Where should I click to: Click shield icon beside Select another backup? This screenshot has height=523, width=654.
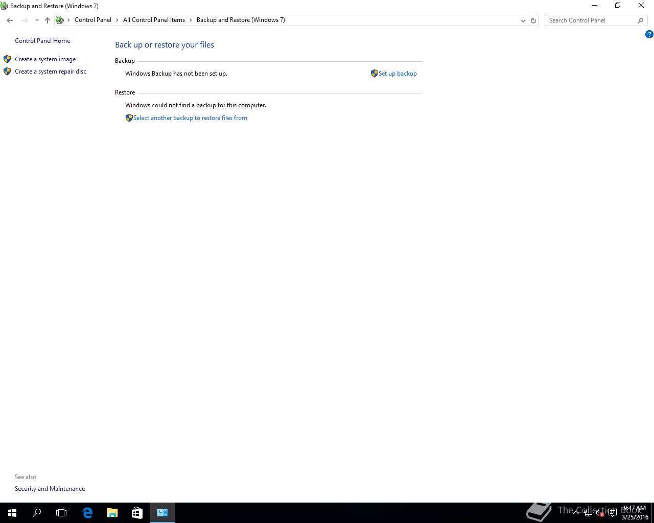pos(129,118)
